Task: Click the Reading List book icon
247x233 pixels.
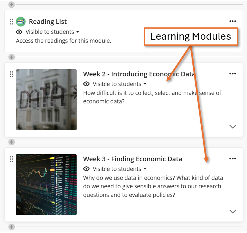Action: coord(21,21)
